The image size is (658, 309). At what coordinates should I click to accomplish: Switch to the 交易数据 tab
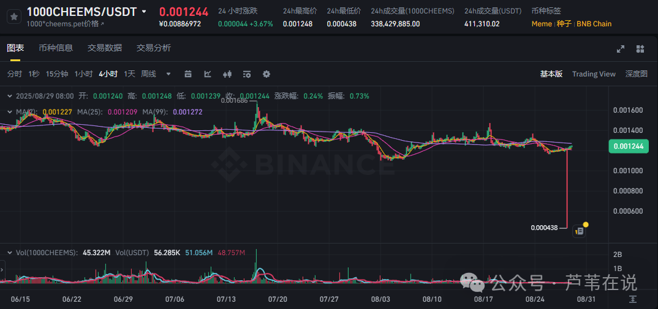click(x=105, y=48)
